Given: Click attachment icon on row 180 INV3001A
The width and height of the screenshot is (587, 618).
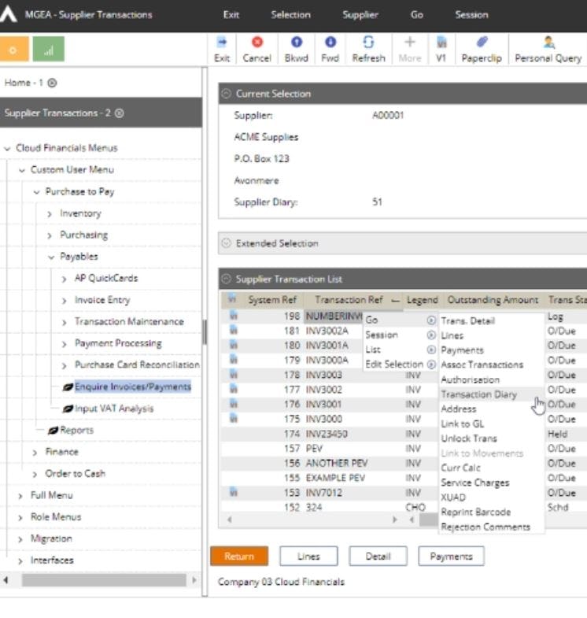Looking at the screenshot, I should 234,345.
